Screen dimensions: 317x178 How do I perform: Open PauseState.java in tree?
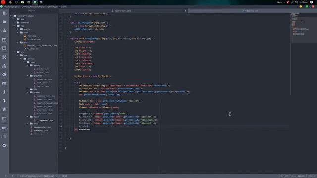point(45,110)
